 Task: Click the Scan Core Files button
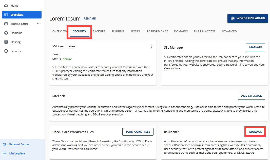[138, 132]
